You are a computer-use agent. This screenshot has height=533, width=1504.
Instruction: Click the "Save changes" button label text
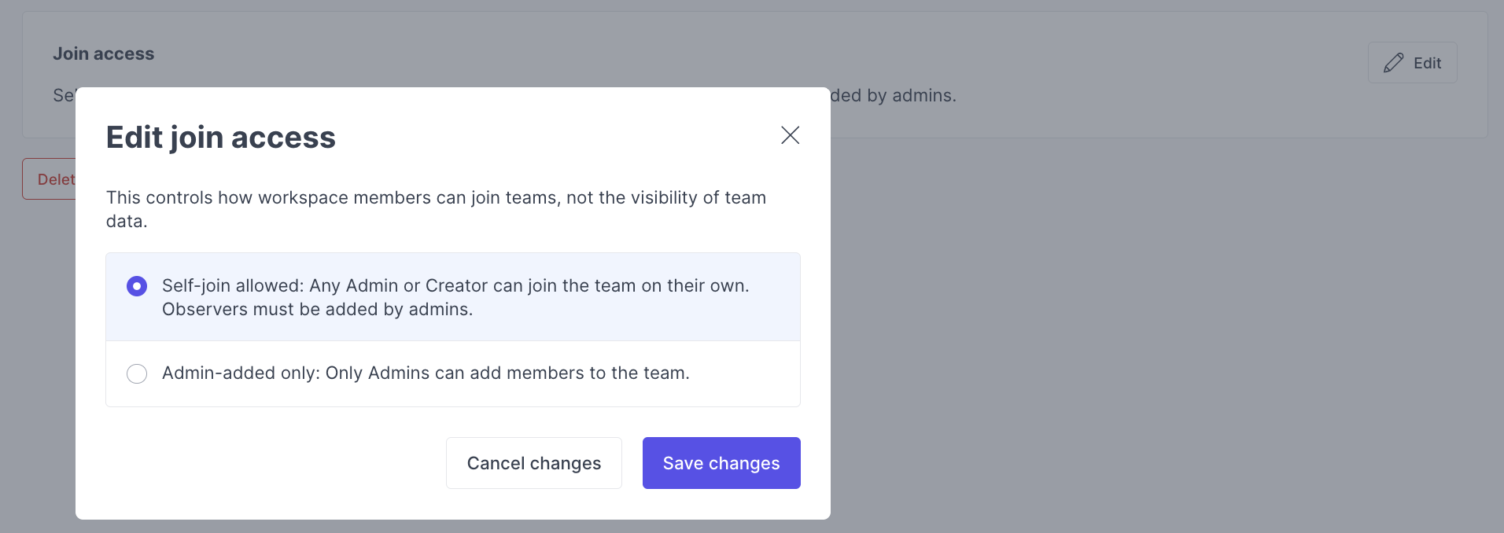pos(721,464)
